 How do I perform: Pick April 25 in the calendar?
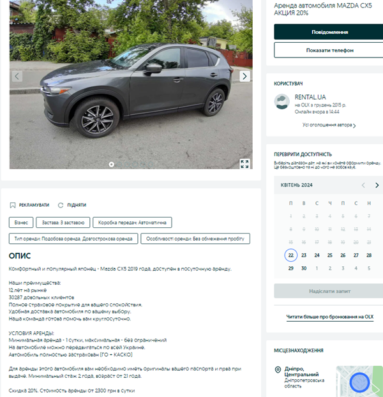(x=330, y=255)
